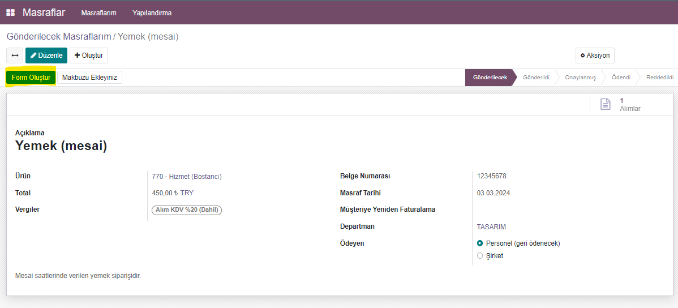Click the Form Oluştur button
The width and height of the screenshot is (678, 308).
point(31,78)
